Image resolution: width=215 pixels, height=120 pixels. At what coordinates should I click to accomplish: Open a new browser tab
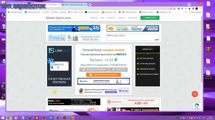point(90,5)
